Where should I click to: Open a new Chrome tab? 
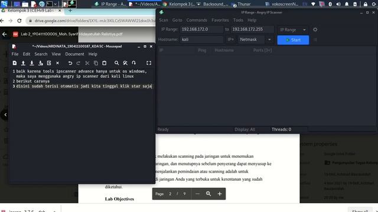[x=70, y=11]
